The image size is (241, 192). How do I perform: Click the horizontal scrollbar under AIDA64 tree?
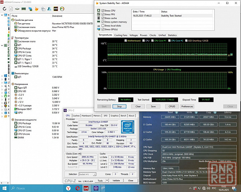coord(5,183)
